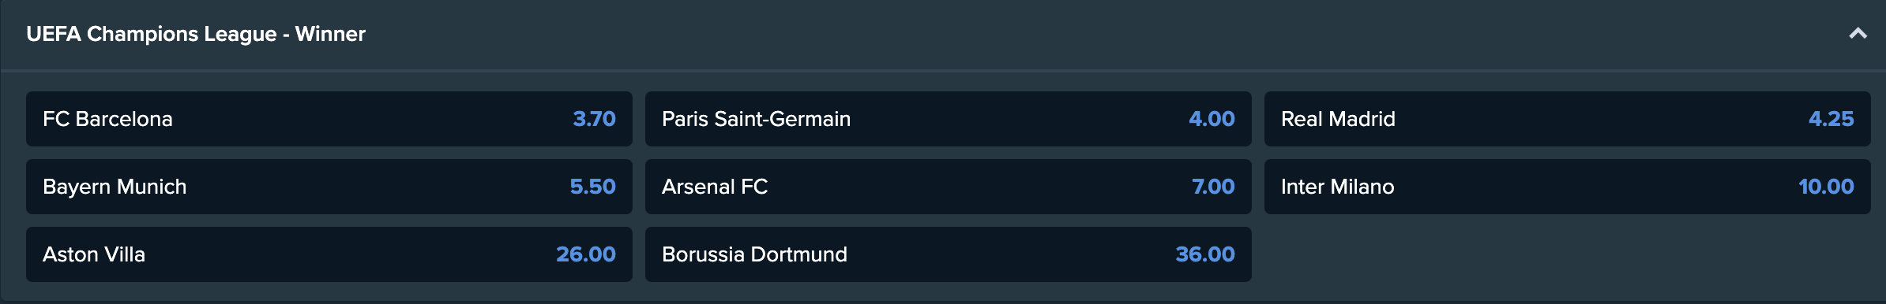
Task: Click the Borussia Dortmund team name
Action: coord(754,254)
